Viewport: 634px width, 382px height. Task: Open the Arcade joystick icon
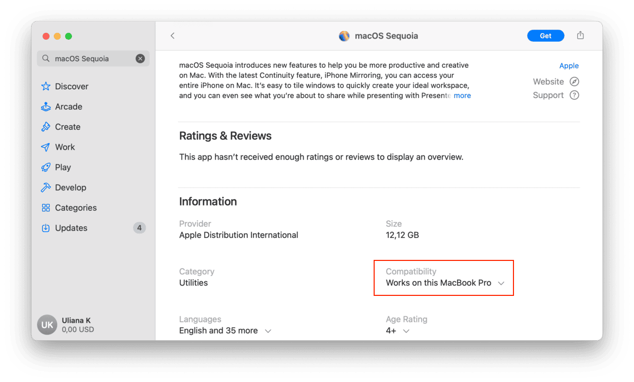(x=46, y=107)
